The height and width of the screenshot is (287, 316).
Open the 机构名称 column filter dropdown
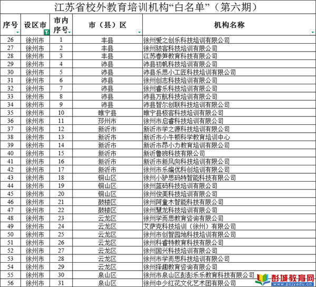click(x=312, y=32)
